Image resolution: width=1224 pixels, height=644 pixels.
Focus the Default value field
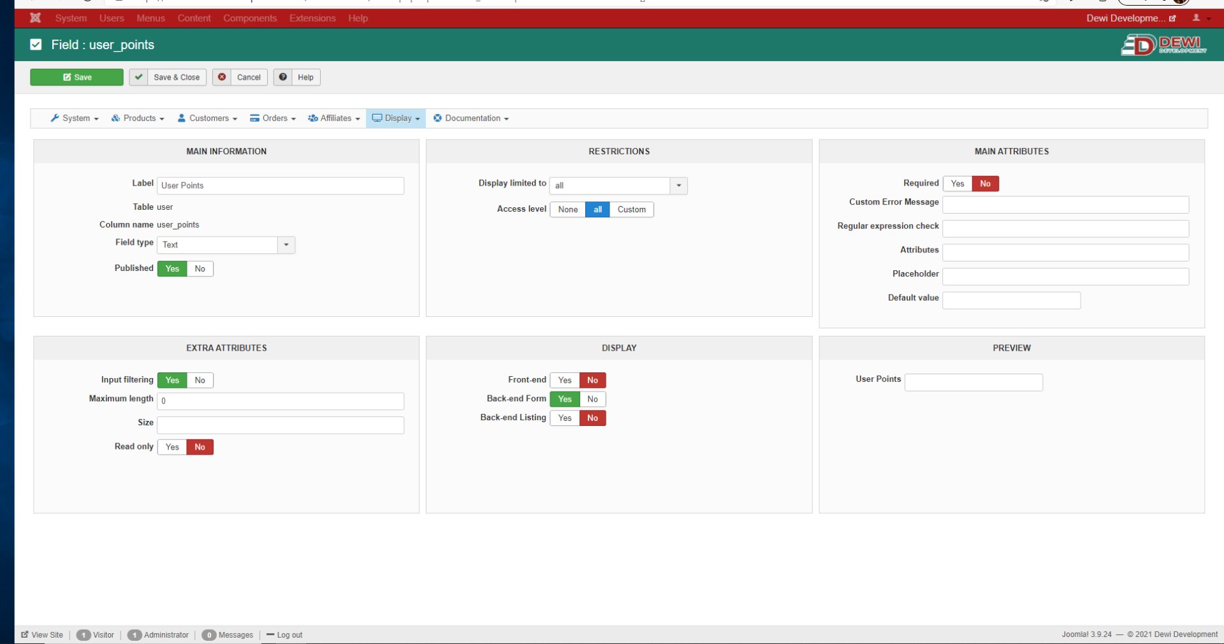(x=1012, y=300)
